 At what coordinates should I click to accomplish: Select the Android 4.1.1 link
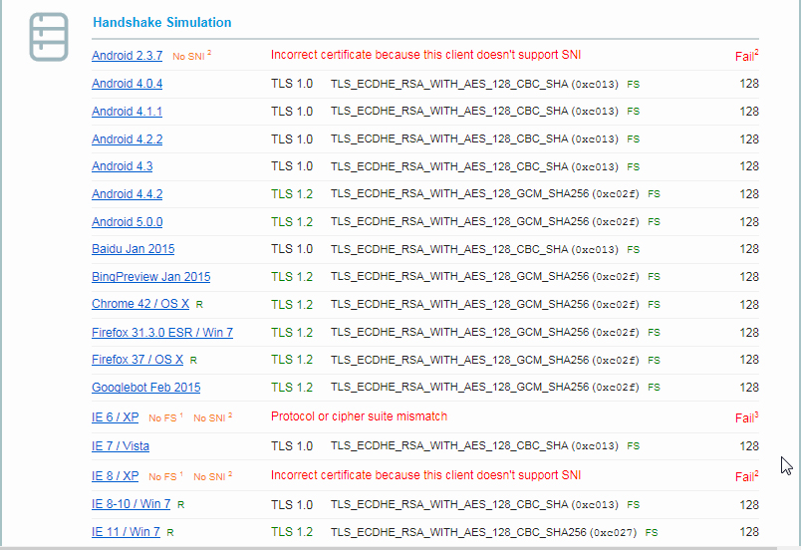(x=127, y=112)
